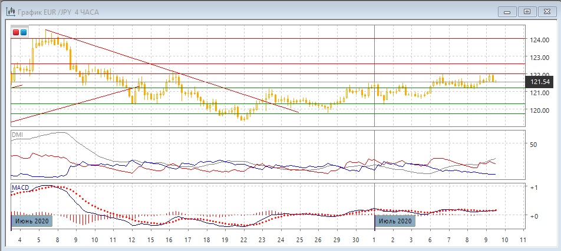Click date label 3 on time axis
This screenshot has height=251, width=561.
coord(411,240)
